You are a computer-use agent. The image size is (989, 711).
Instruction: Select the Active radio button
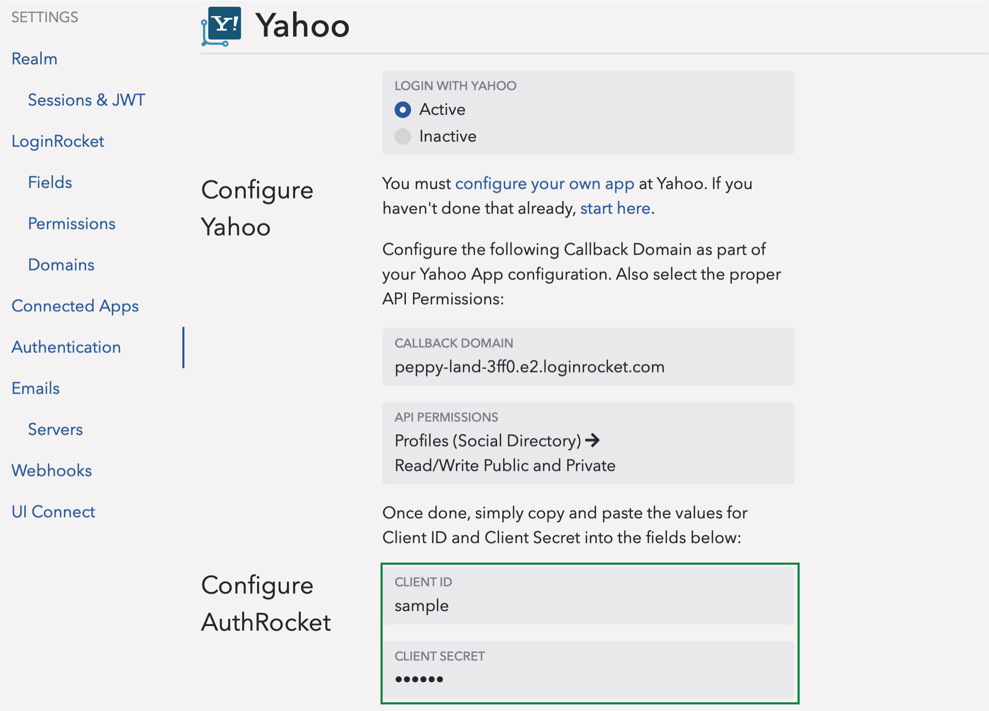coord(403,109)
